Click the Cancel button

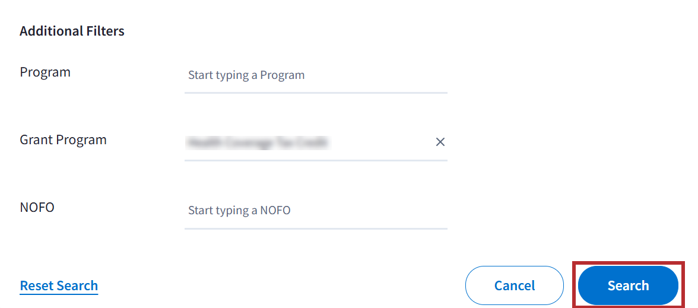(x=514, y=285)
